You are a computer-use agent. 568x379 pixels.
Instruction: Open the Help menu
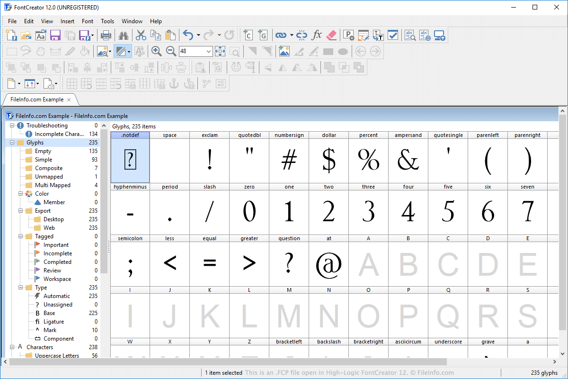[156, 21]
